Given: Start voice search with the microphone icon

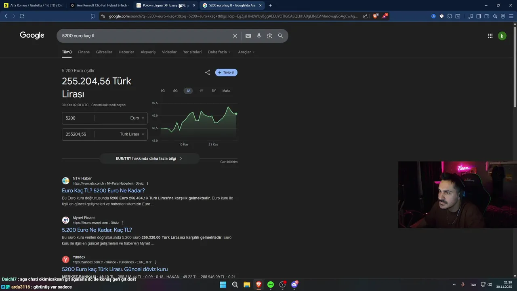Looking at the screenshot, I should click(x=259, y=36).
